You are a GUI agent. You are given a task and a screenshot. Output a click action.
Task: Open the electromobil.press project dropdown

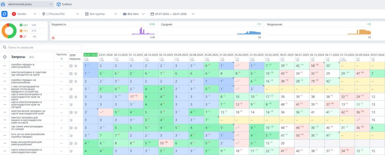pyautogui.click(x=30, y=4)
